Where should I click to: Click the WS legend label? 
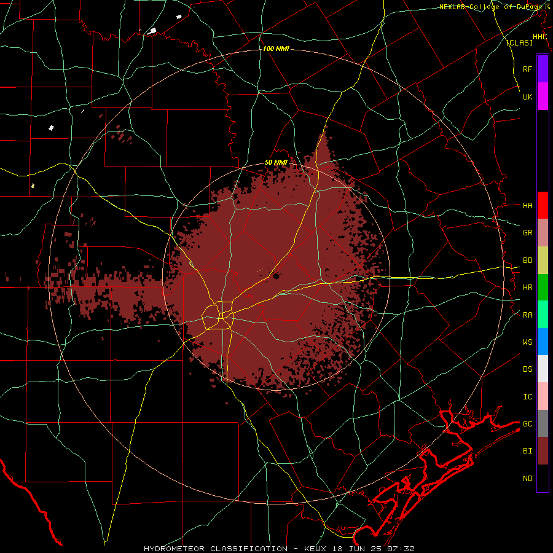pyautogui.click(x=528, y=342)
